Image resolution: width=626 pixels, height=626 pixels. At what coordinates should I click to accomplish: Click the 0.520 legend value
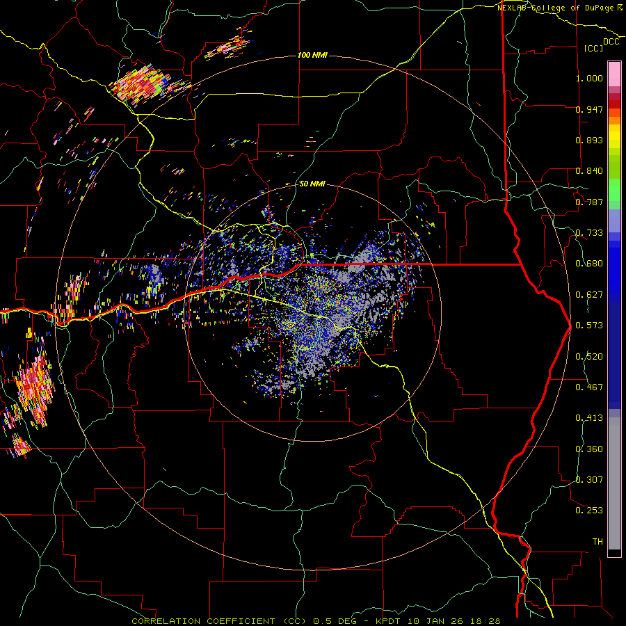pyautogui.click(x=589, y=357)
